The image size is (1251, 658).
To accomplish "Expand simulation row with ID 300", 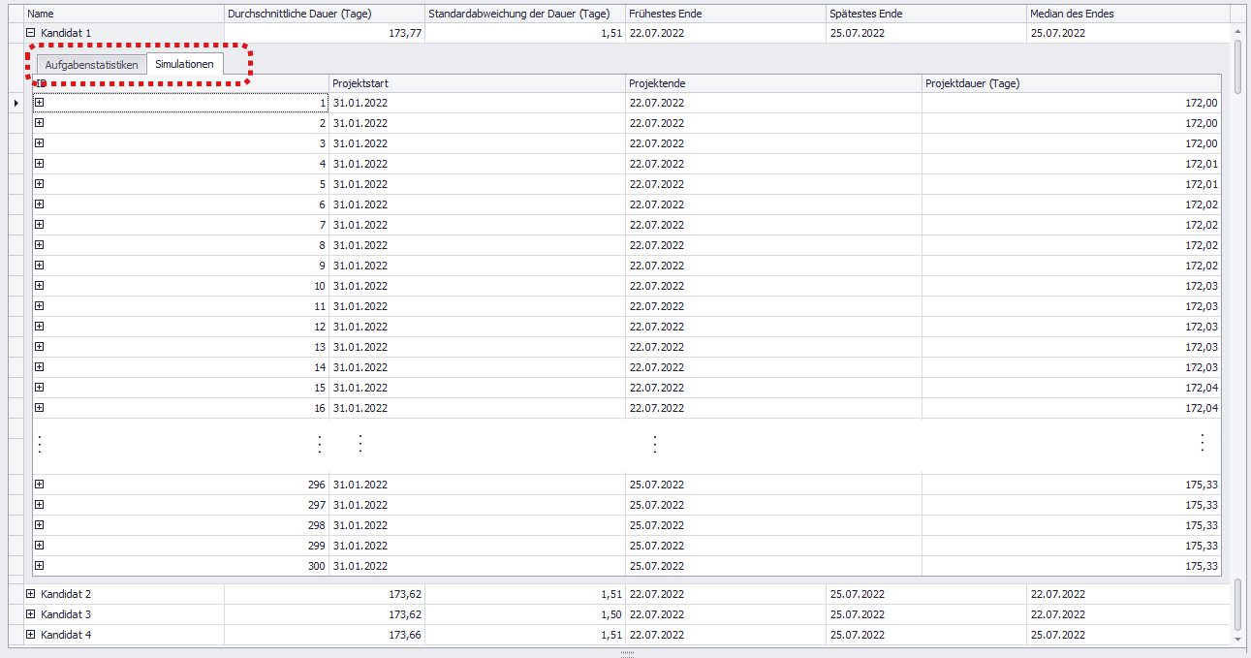I will (40, 566).
